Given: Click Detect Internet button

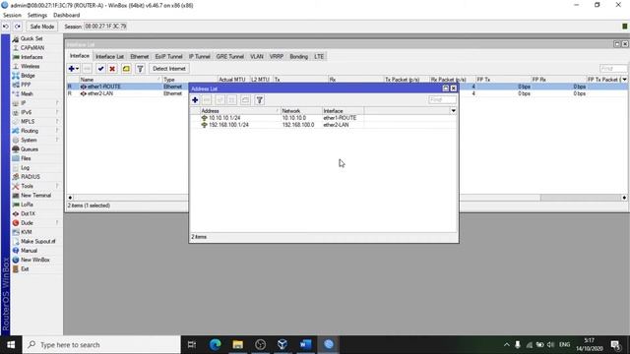Looking at the screenshot, I should coord(169,69).
